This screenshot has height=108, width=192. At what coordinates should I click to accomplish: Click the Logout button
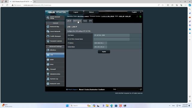(76, 12)
